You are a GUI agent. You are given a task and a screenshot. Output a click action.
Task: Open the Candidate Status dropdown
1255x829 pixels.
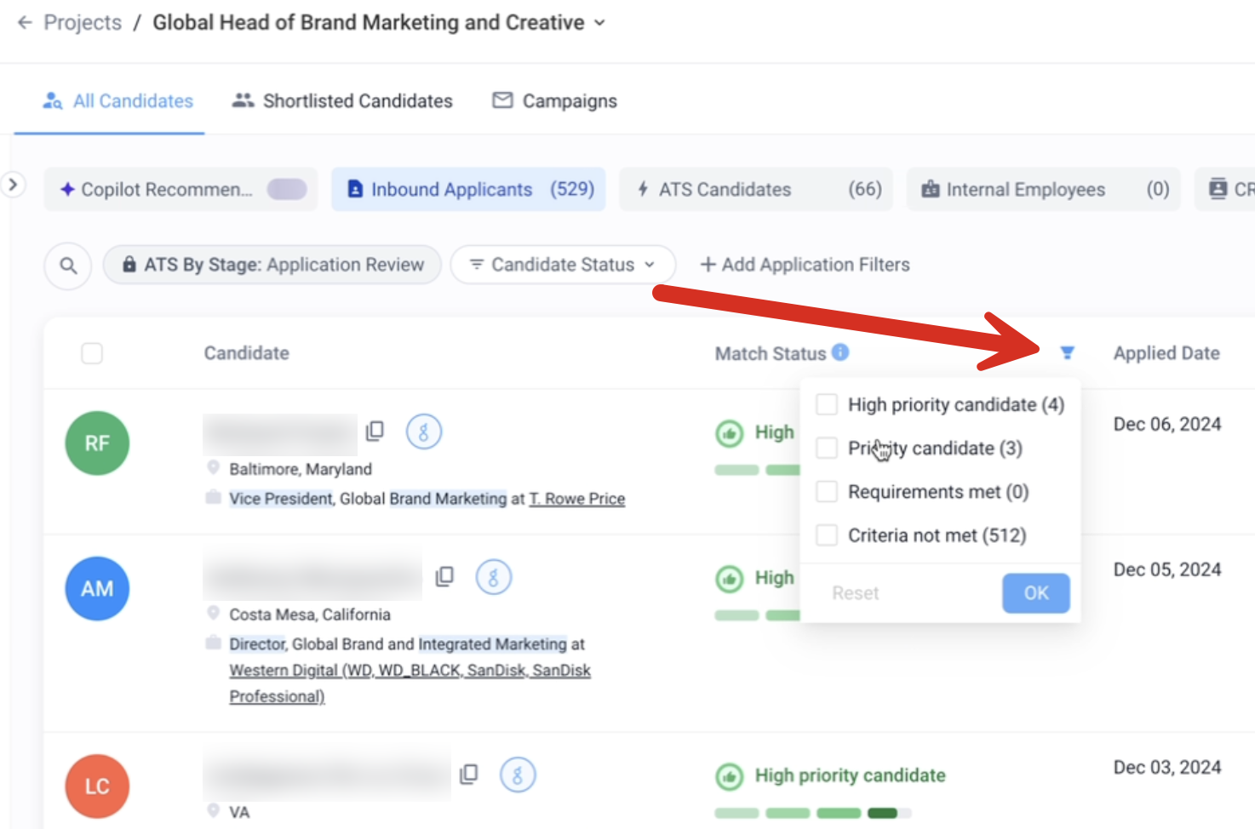coord(563,265)
